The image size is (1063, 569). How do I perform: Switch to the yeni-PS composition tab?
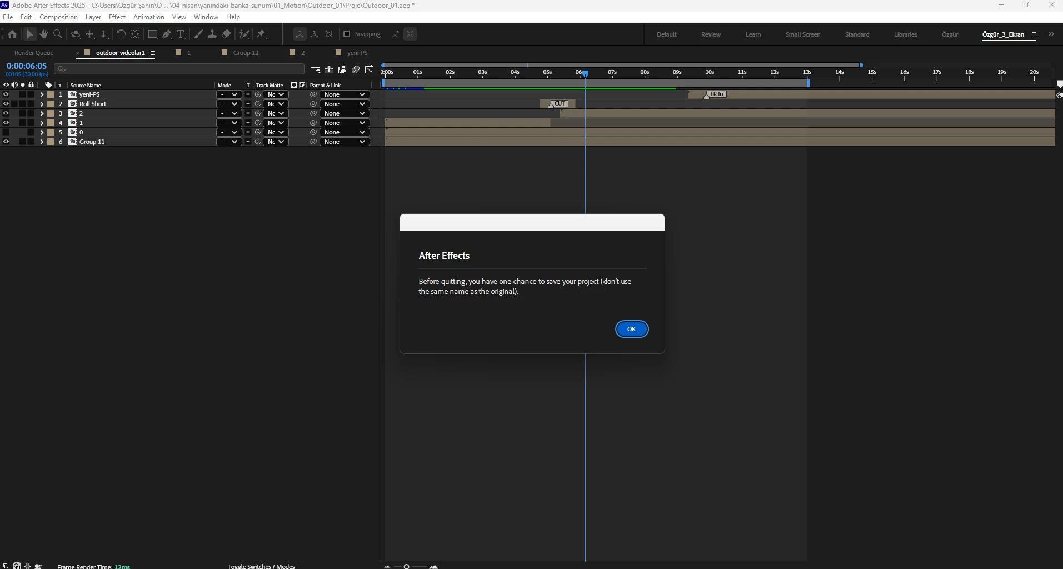357,53
